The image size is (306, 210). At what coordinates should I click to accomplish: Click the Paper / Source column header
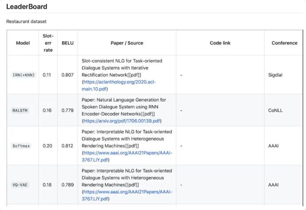tap(127, 43)
